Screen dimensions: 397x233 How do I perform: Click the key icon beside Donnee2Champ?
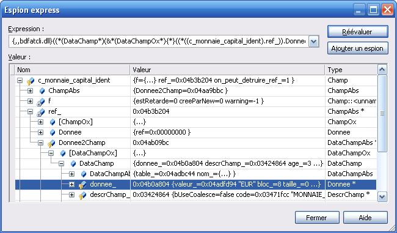tap(51, 143)
